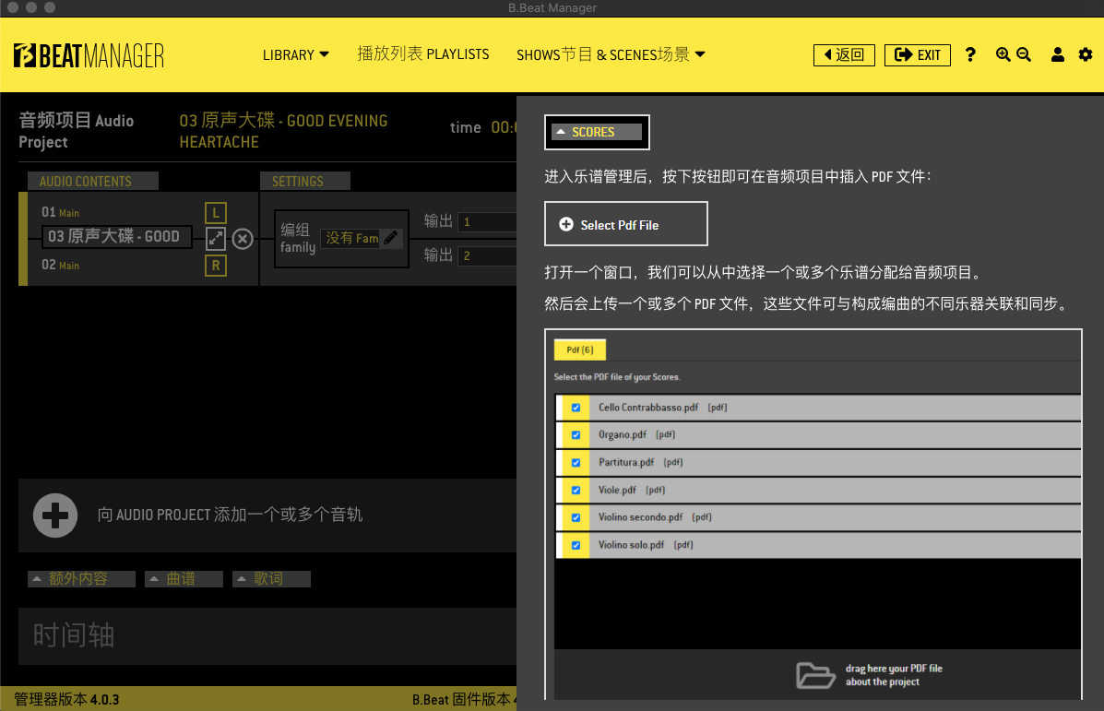Open the 播放列表 PLAYLISTS menu
The width and height of the screenshot is (1104, 711).
point(423,54)
